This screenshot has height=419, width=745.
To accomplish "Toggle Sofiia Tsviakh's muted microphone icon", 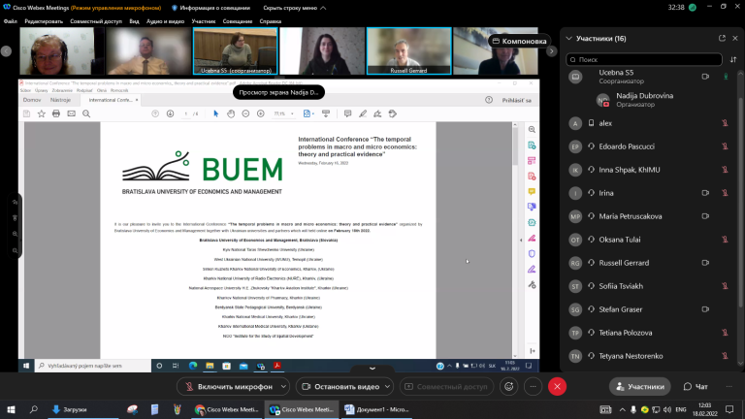I will [725, 286].
